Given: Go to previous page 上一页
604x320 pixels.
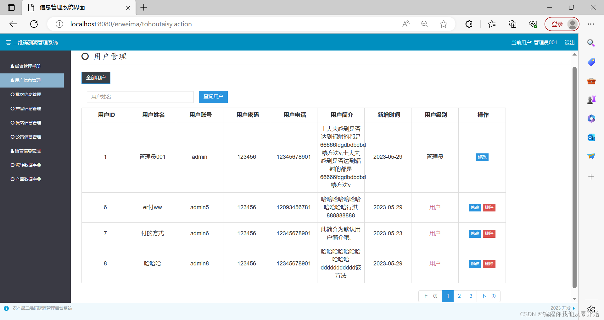Looking at the screenshot, I should click(430, 296).
